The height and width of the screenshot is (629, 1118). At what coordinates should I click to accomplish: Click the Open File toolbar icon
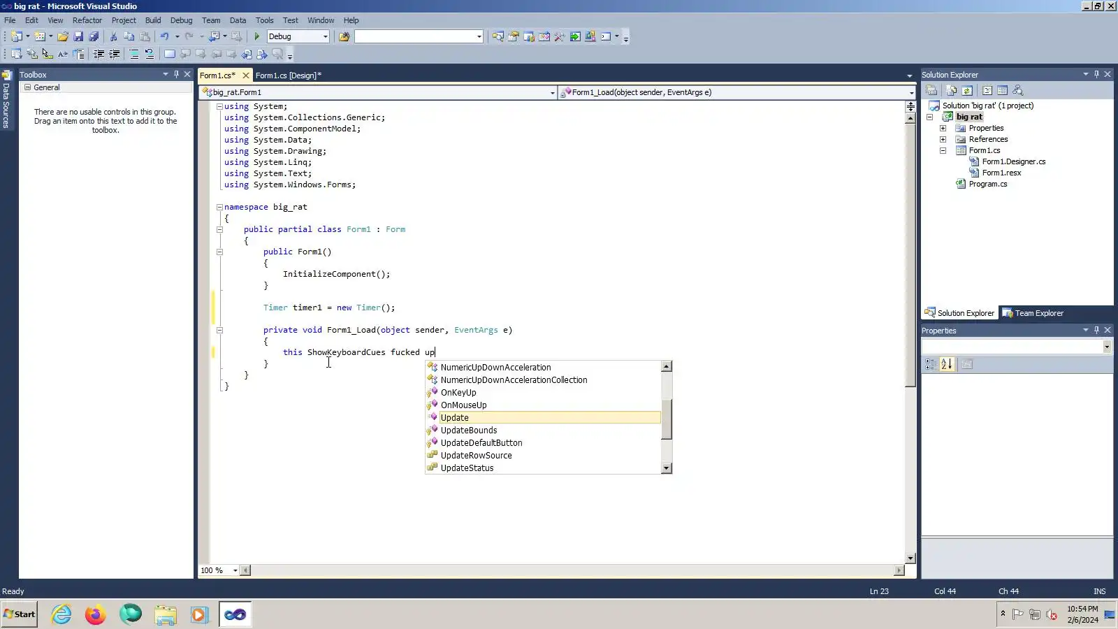coord(63,36)
